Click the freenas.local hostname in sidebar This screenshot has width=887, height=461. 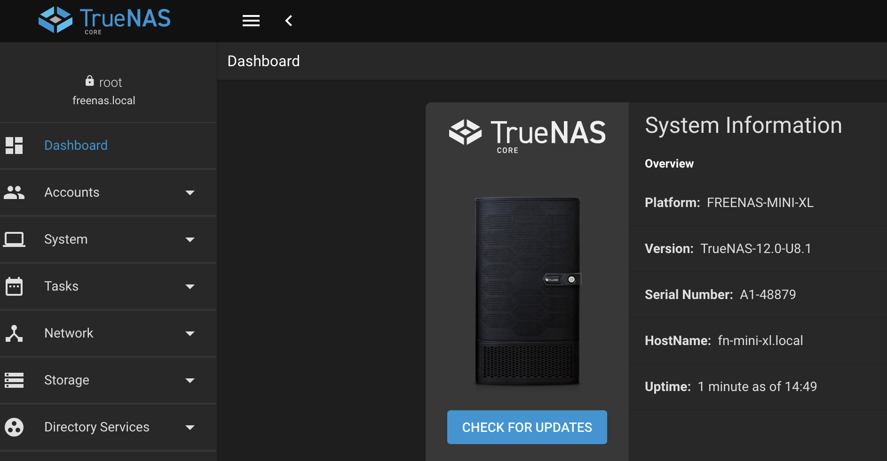104,100
